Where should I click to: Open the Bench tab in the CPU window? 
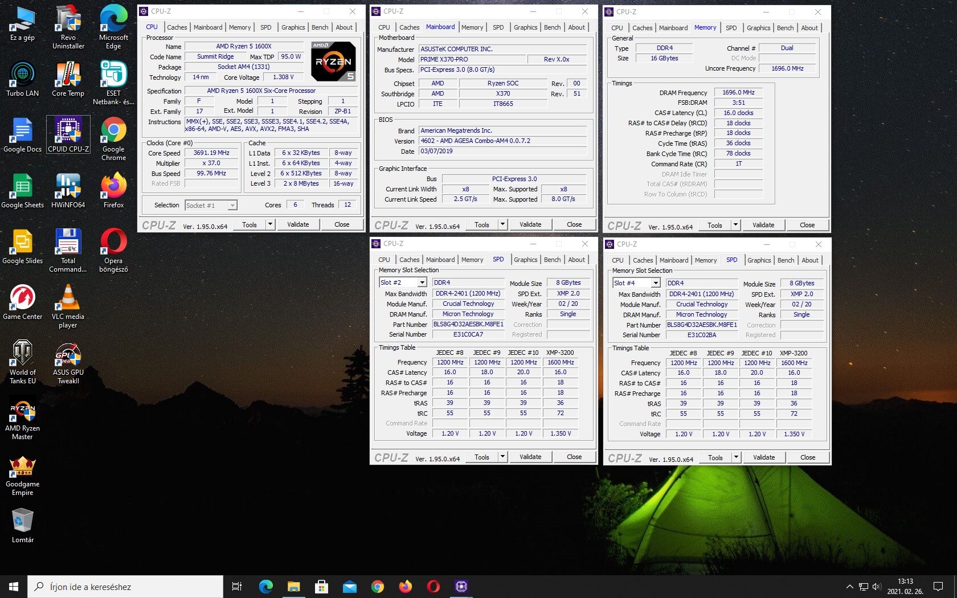click(x=320, y=27)
